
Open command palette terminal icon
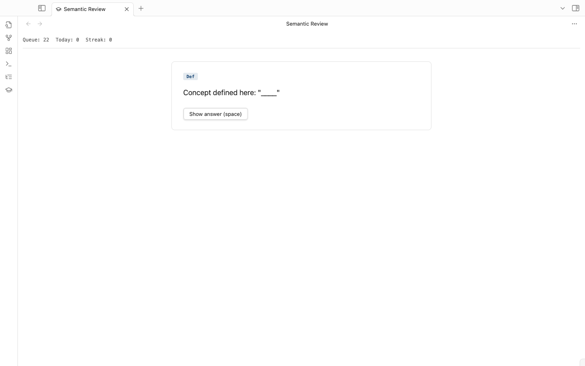coord(9,64)
